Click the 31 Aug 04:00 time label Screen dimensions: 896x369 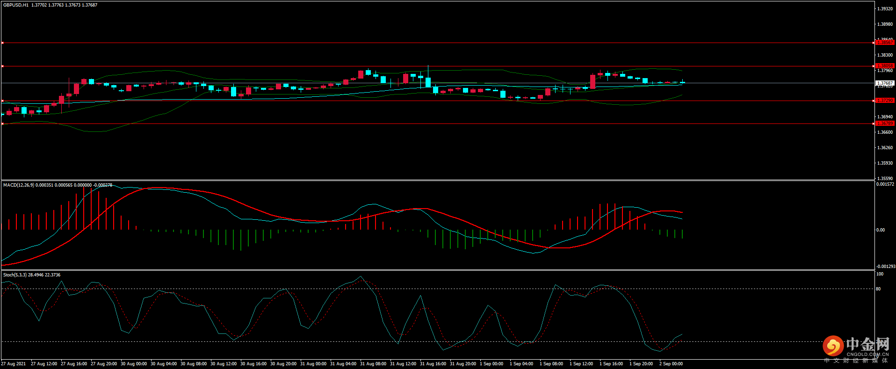tap(343, 364)
